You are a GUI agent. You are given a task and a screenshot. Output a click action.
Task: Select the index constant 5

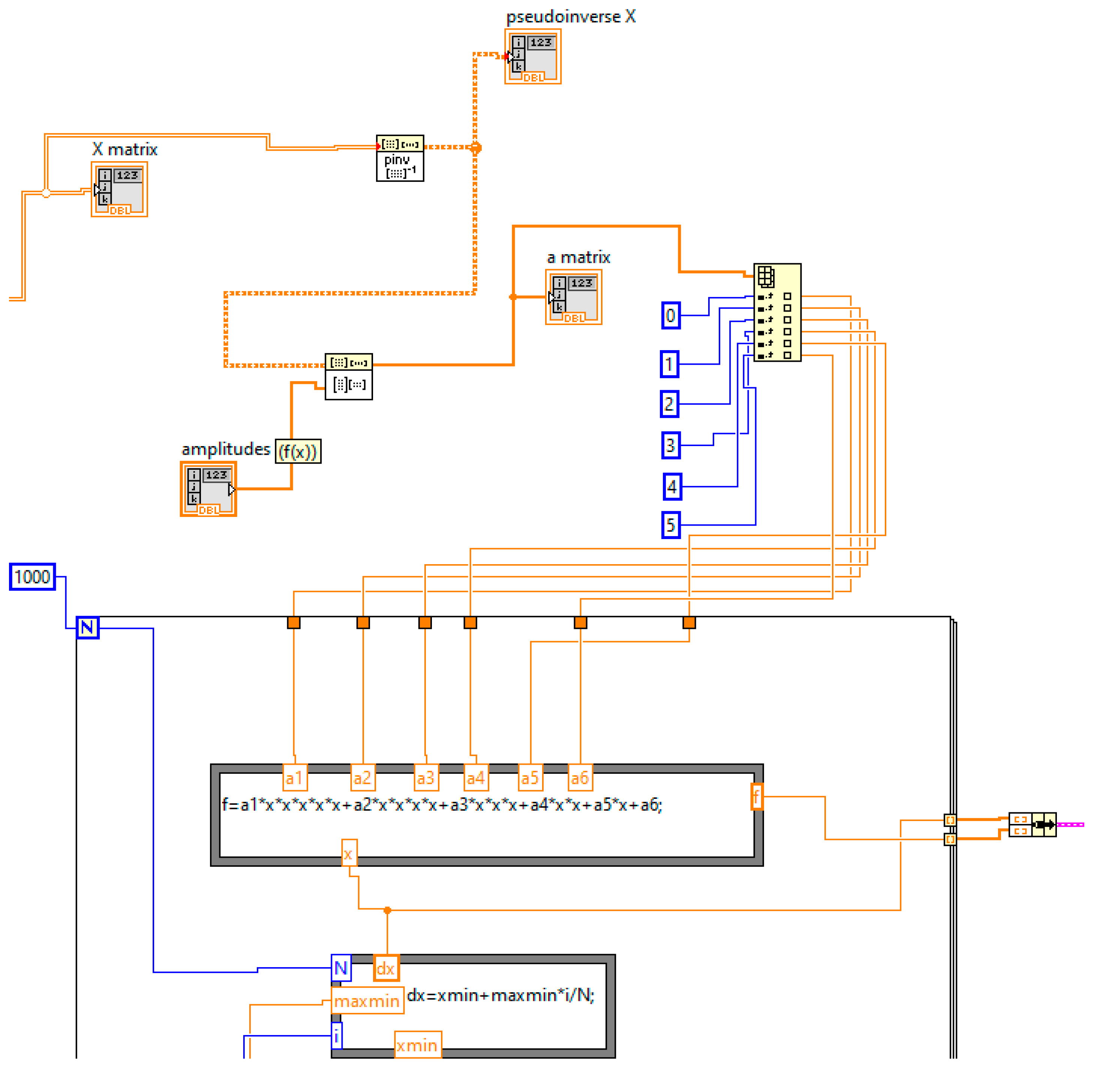pyautogui.click(x=671, y=525)
